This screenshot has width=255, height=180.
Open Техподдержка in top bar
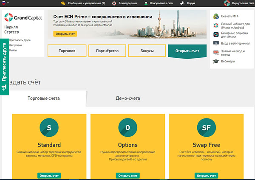coord(127,3)
